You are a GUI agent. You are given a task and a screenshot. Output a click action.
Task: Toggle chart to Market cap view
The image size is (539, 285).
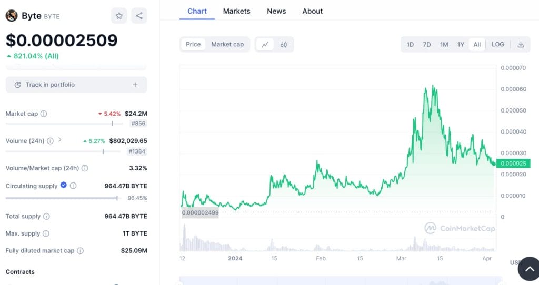coord(227,45)
